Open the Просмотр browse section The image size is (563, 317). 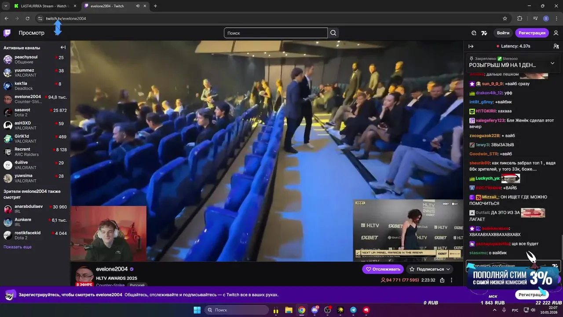31,33
